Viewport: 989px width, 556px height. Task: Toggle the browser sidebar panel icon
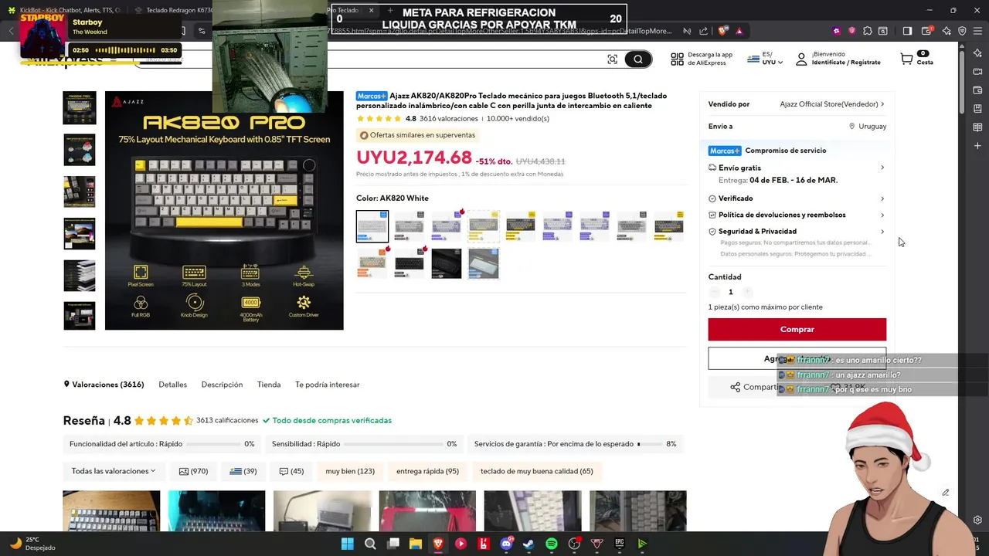click(x=907, y=31)
